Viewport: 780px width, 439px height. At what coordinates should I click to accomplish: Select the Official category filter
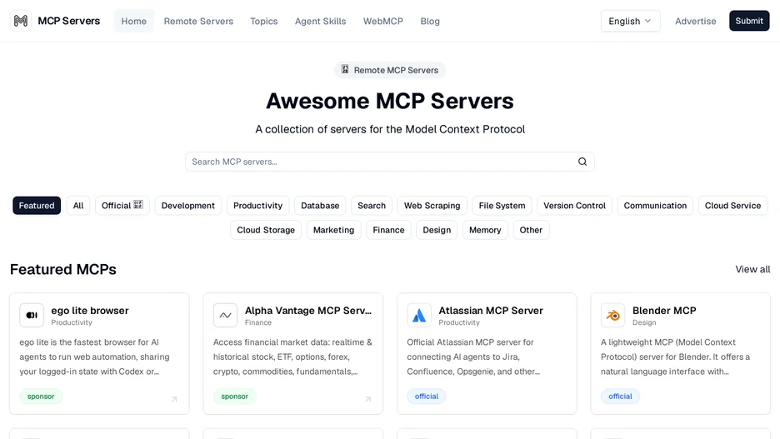click(x=122, y=205)
